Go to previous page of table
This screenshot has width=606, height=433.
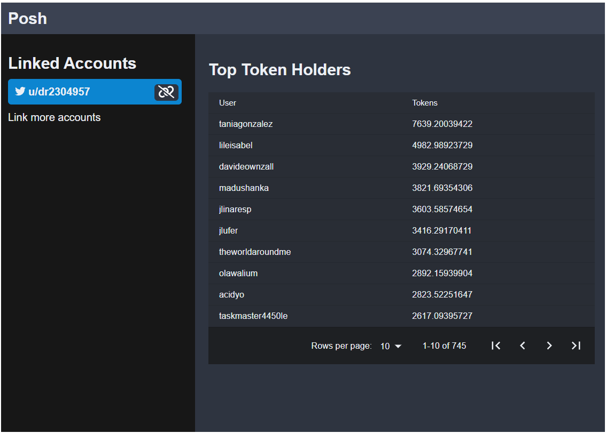click(523, 346)
